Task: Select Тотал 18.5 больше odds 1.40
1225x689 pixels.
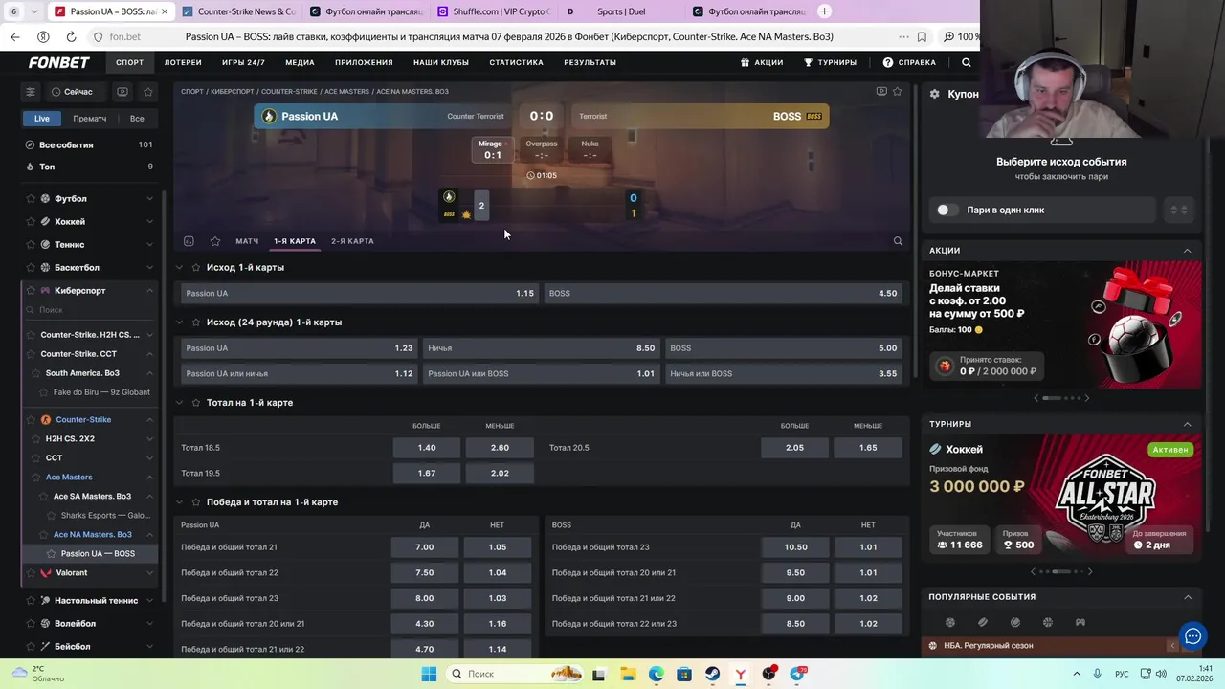Action: click(427, 448)
